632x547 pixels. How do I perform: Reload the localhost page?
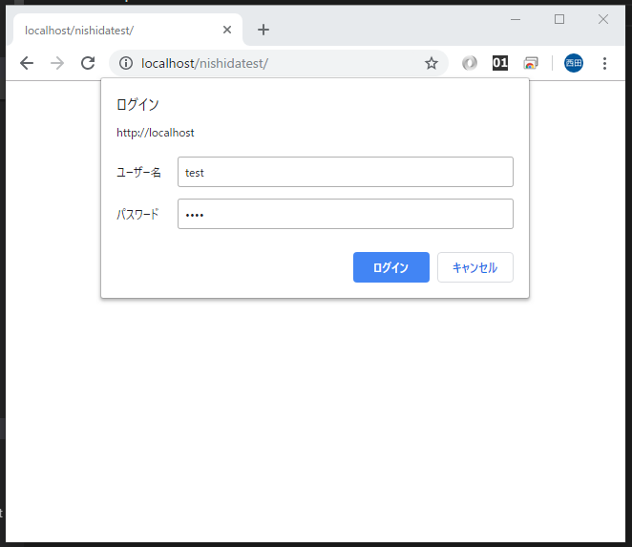pos(88,63)
